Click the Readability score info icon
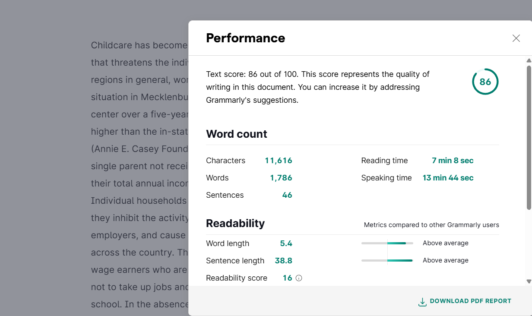 click(x=299, y=278)
